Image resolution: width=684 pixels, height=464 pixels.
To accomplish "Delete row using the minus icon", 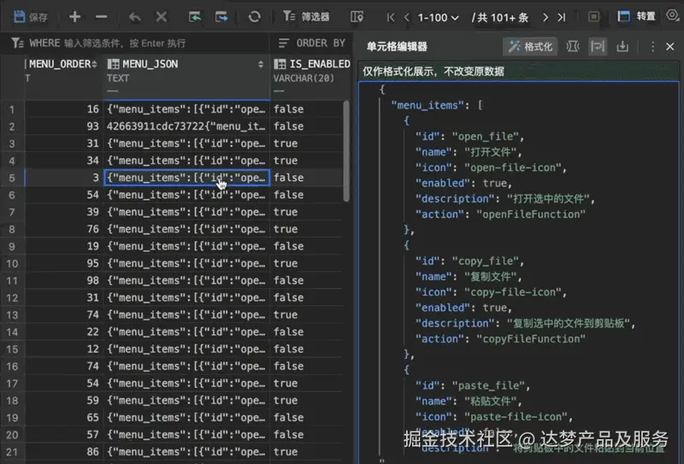I will (x=101, y=16).
